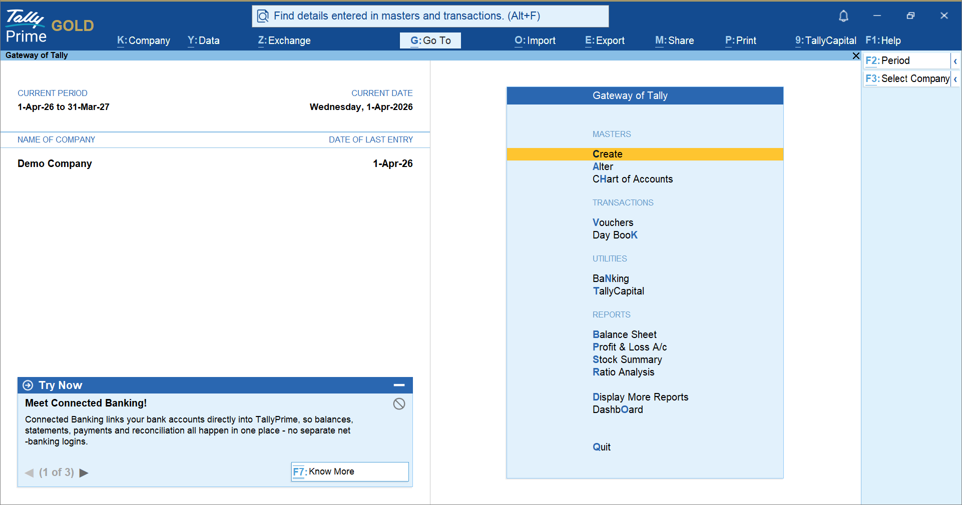Open the O: Import menu
The width and height of the screenshot is (962, 505).
[x=535, y=40]
